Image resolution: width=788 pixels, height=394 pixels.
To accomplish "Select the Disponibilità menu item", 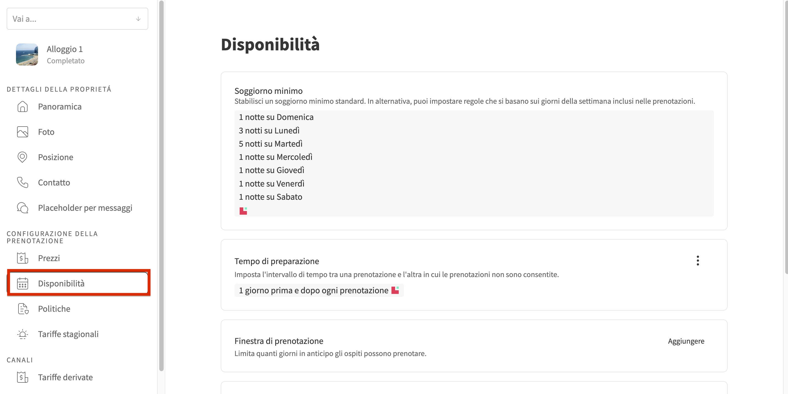I will pyautogui.click(x=79, y=283).
